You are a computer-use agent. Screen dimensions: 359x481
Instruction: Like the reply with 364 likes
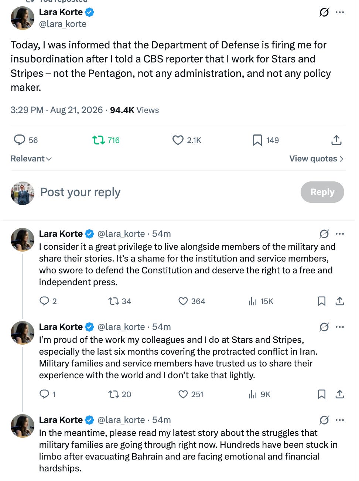pyautogui.click(x=192, y=301)
